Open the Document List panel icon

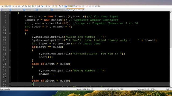74,6
